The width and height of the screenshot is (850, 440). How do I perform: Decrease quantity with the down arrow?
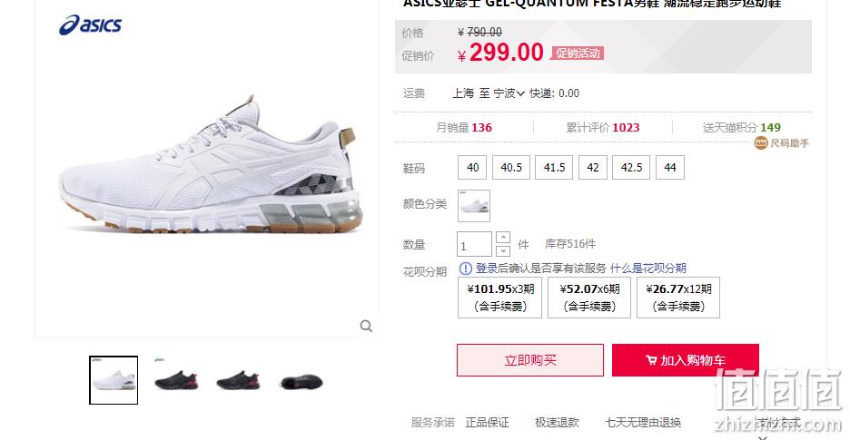pyautogui.click(x=503, y=250)
